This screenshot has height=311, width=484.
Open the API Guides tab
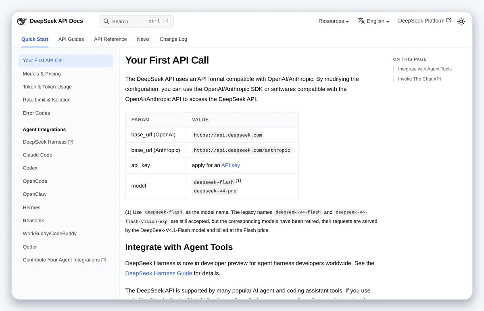71,39
